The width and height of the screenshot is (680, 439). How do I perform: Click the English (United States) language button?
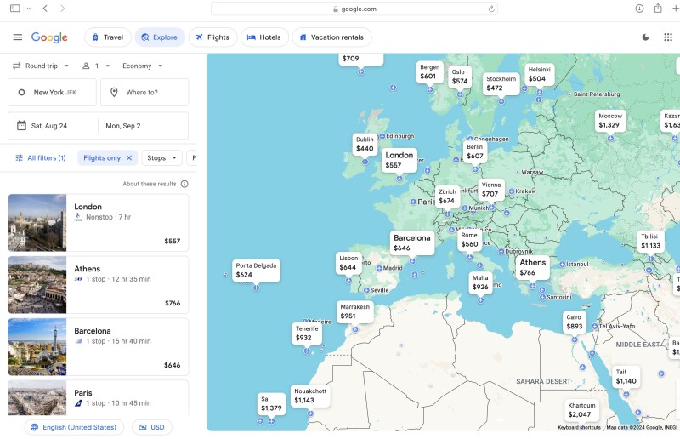(73, 427)
